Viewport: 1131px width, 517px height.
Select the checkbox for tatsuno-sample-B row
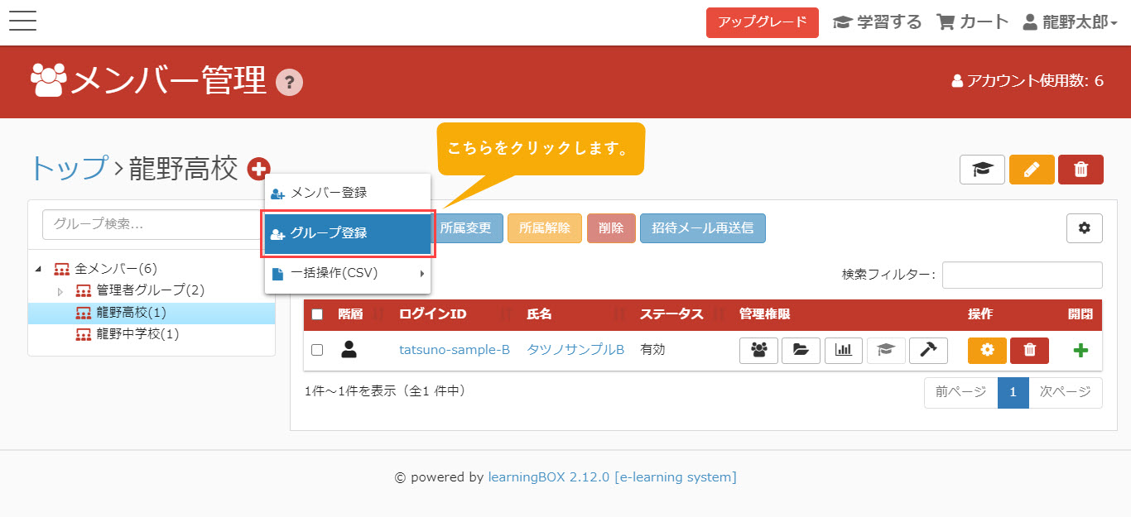point(317,350)
